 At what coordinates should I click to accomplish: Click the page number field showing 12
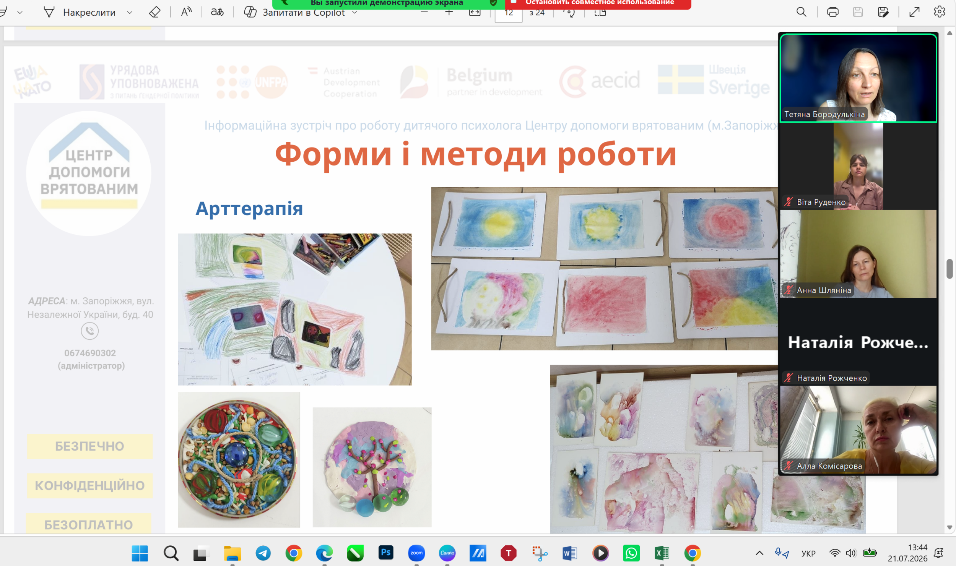(508, 13)
